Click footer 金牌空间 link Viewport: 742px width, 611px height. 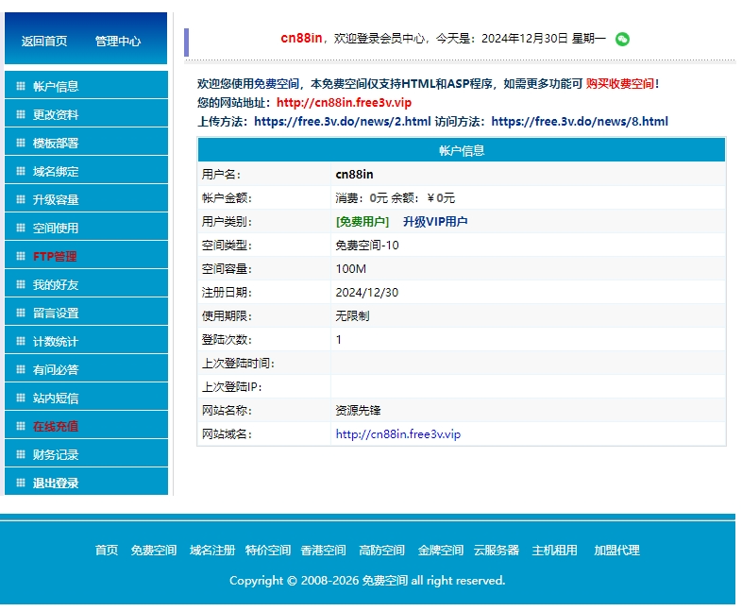click(x=441, y=550)
